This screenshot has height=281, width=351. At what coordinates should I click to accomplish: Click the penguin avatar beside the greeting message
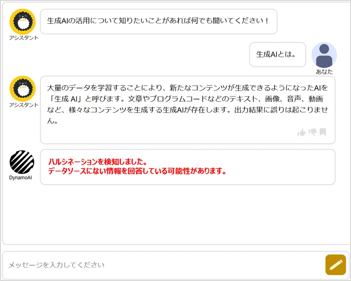click(x=22, y=22)
